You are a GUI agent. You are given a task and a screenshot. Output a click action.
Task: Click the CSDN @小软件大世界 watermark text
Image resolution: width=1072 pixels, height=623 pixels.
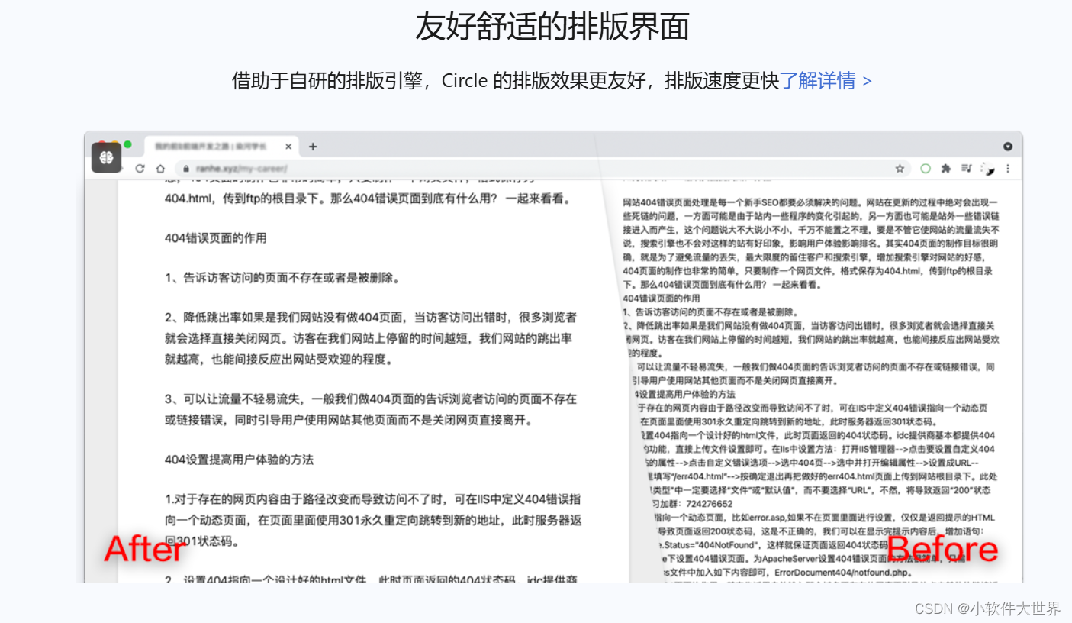987,608
